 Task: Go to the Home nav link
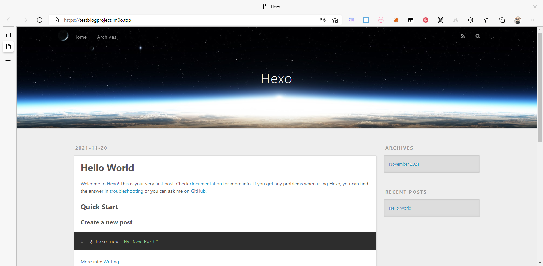[80, 37]
